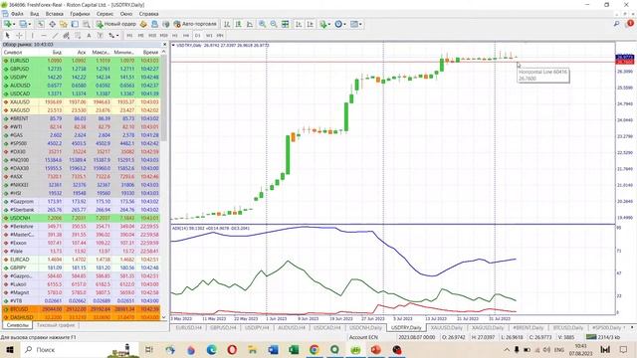
Task: Click the blue person icon near Новый ордер
Action: point(154,24)
